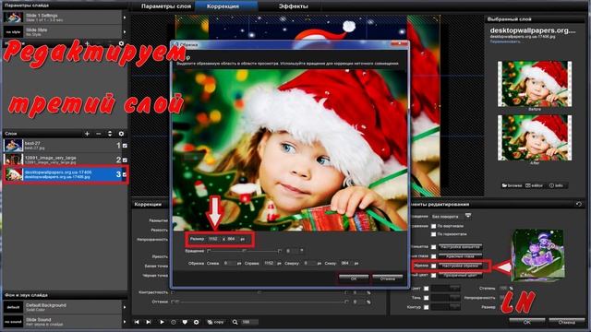The image size is (591, 332).
Task: Reset editing tools with the undo arrow icon
Action: click(x=579, y=204)
